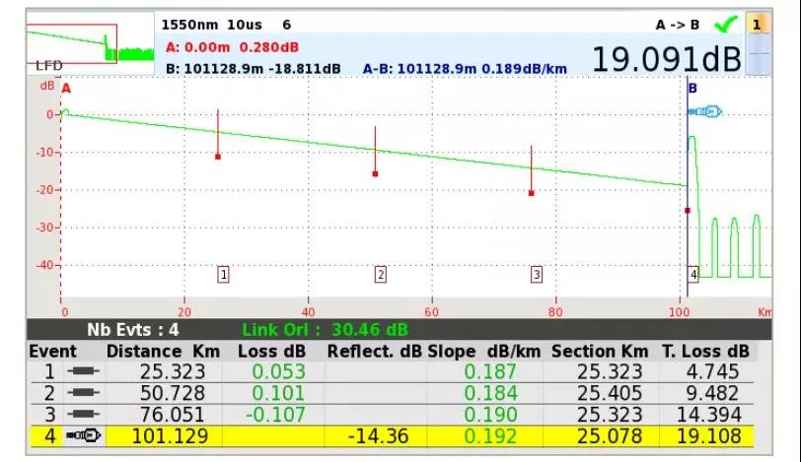Click the Link Orl 30.46 dB value
Screen dimensions: 801x462
click(325, 330)
